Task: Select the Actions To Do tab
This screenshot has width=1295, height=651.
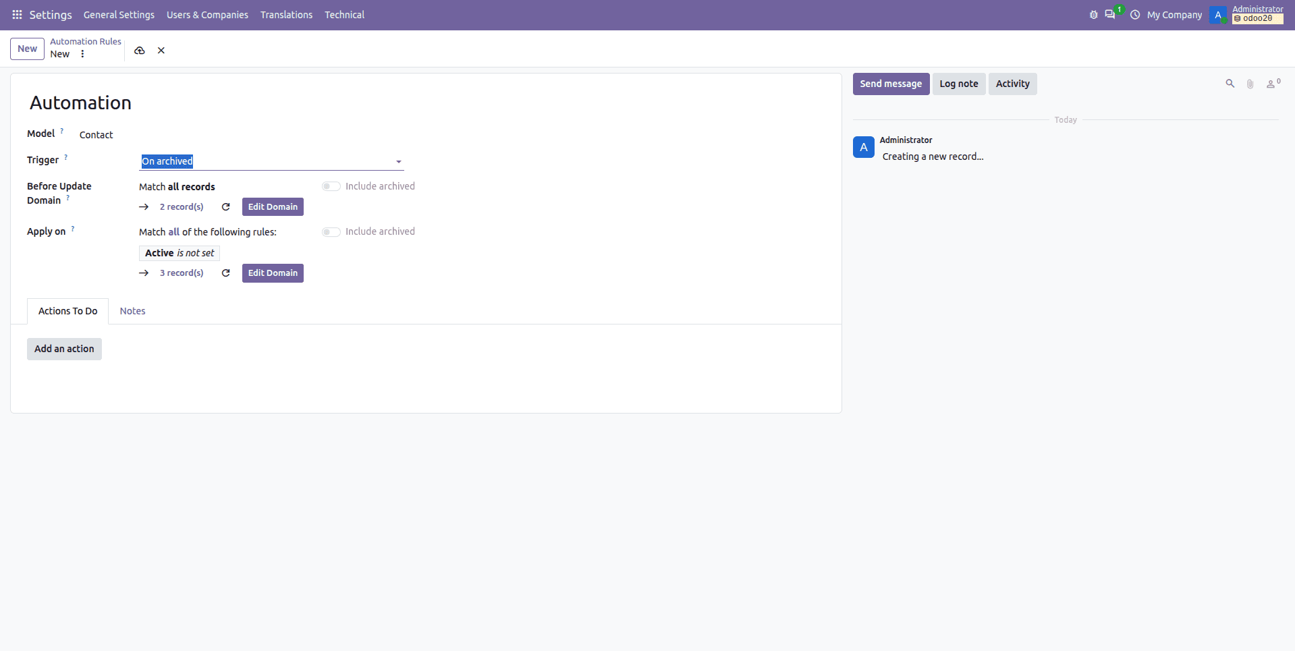Action: pos(67,311)
